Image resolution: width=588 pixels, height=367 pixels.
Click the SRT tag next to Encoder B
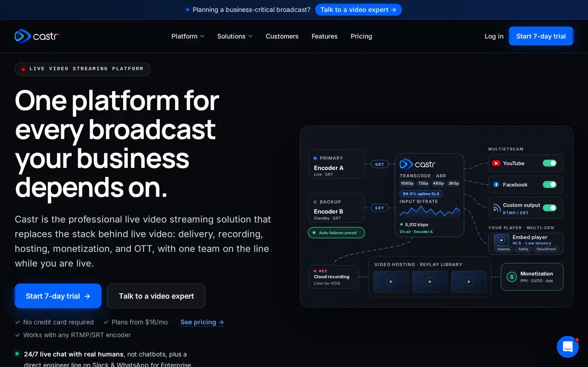379,208
